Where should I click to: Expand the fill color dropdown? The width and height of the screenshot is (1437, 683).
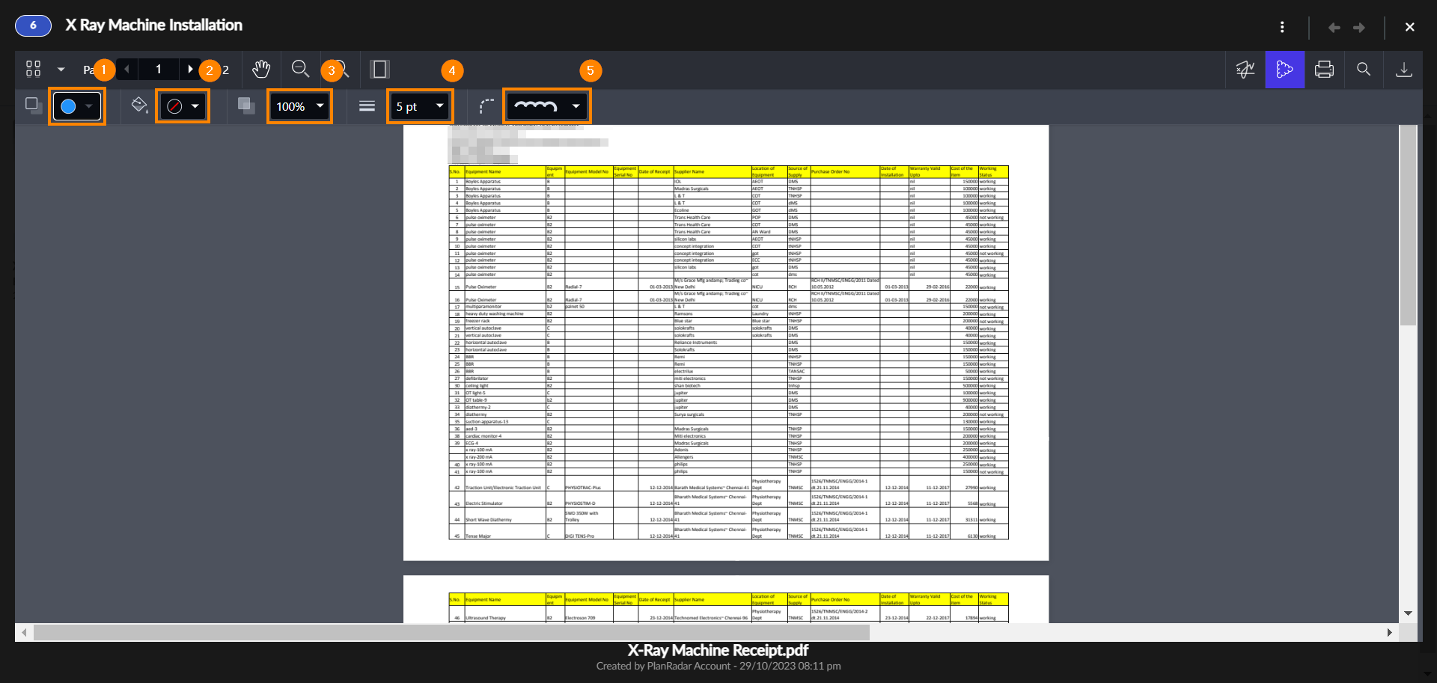[x=195, y=106]
